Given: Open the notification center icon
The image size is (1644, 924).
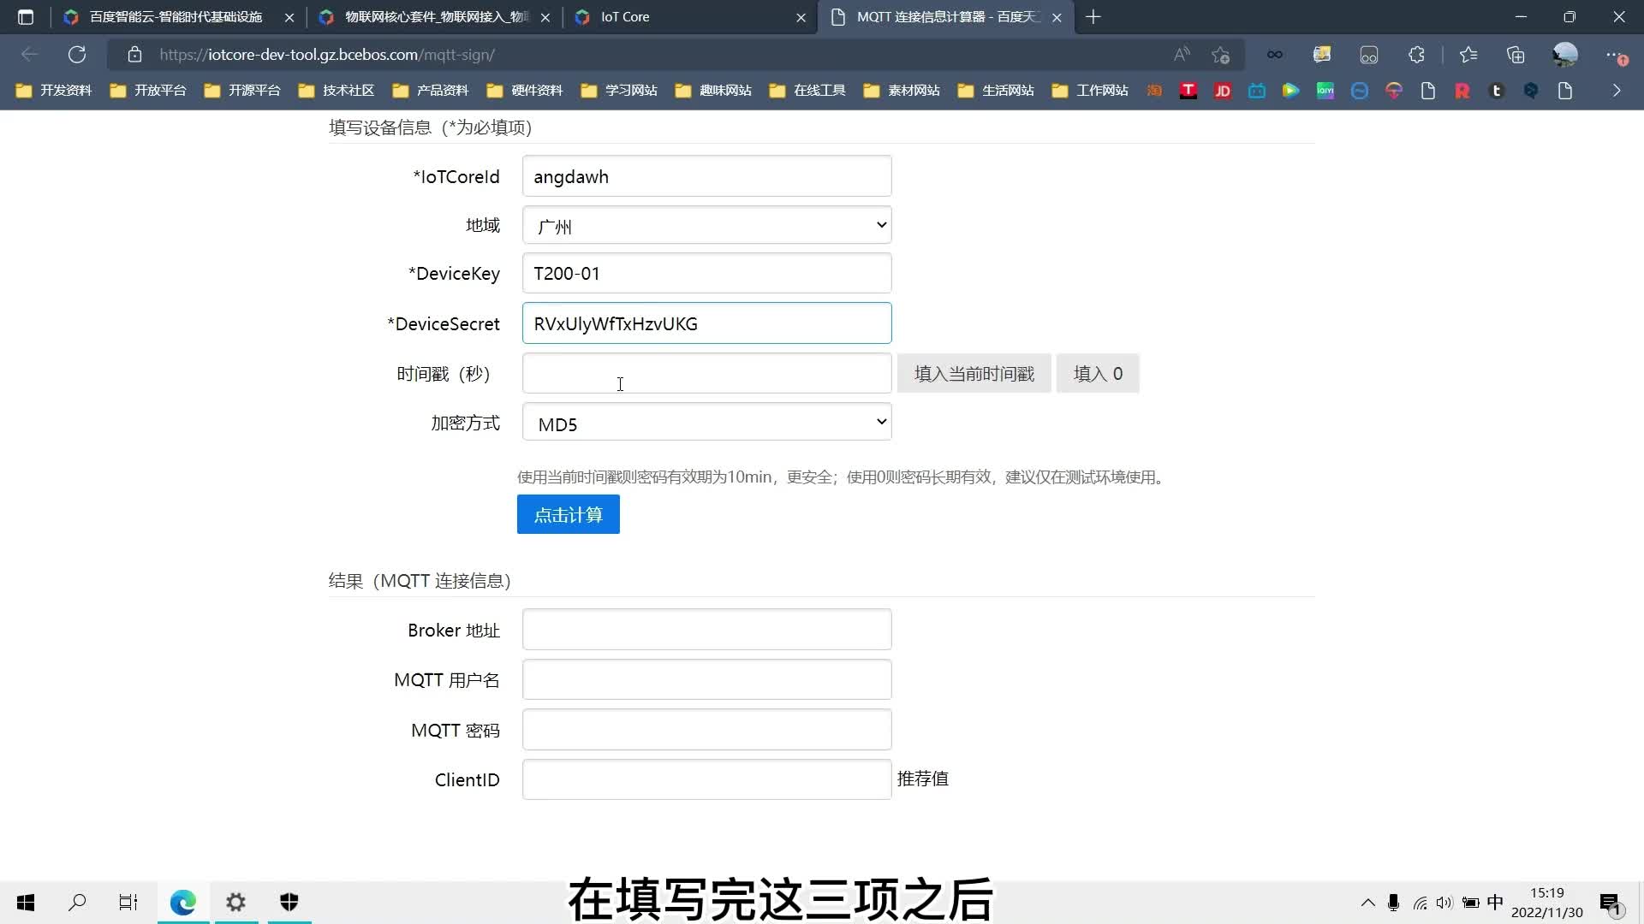Looking at the screenshot, I should [1610, 903].
